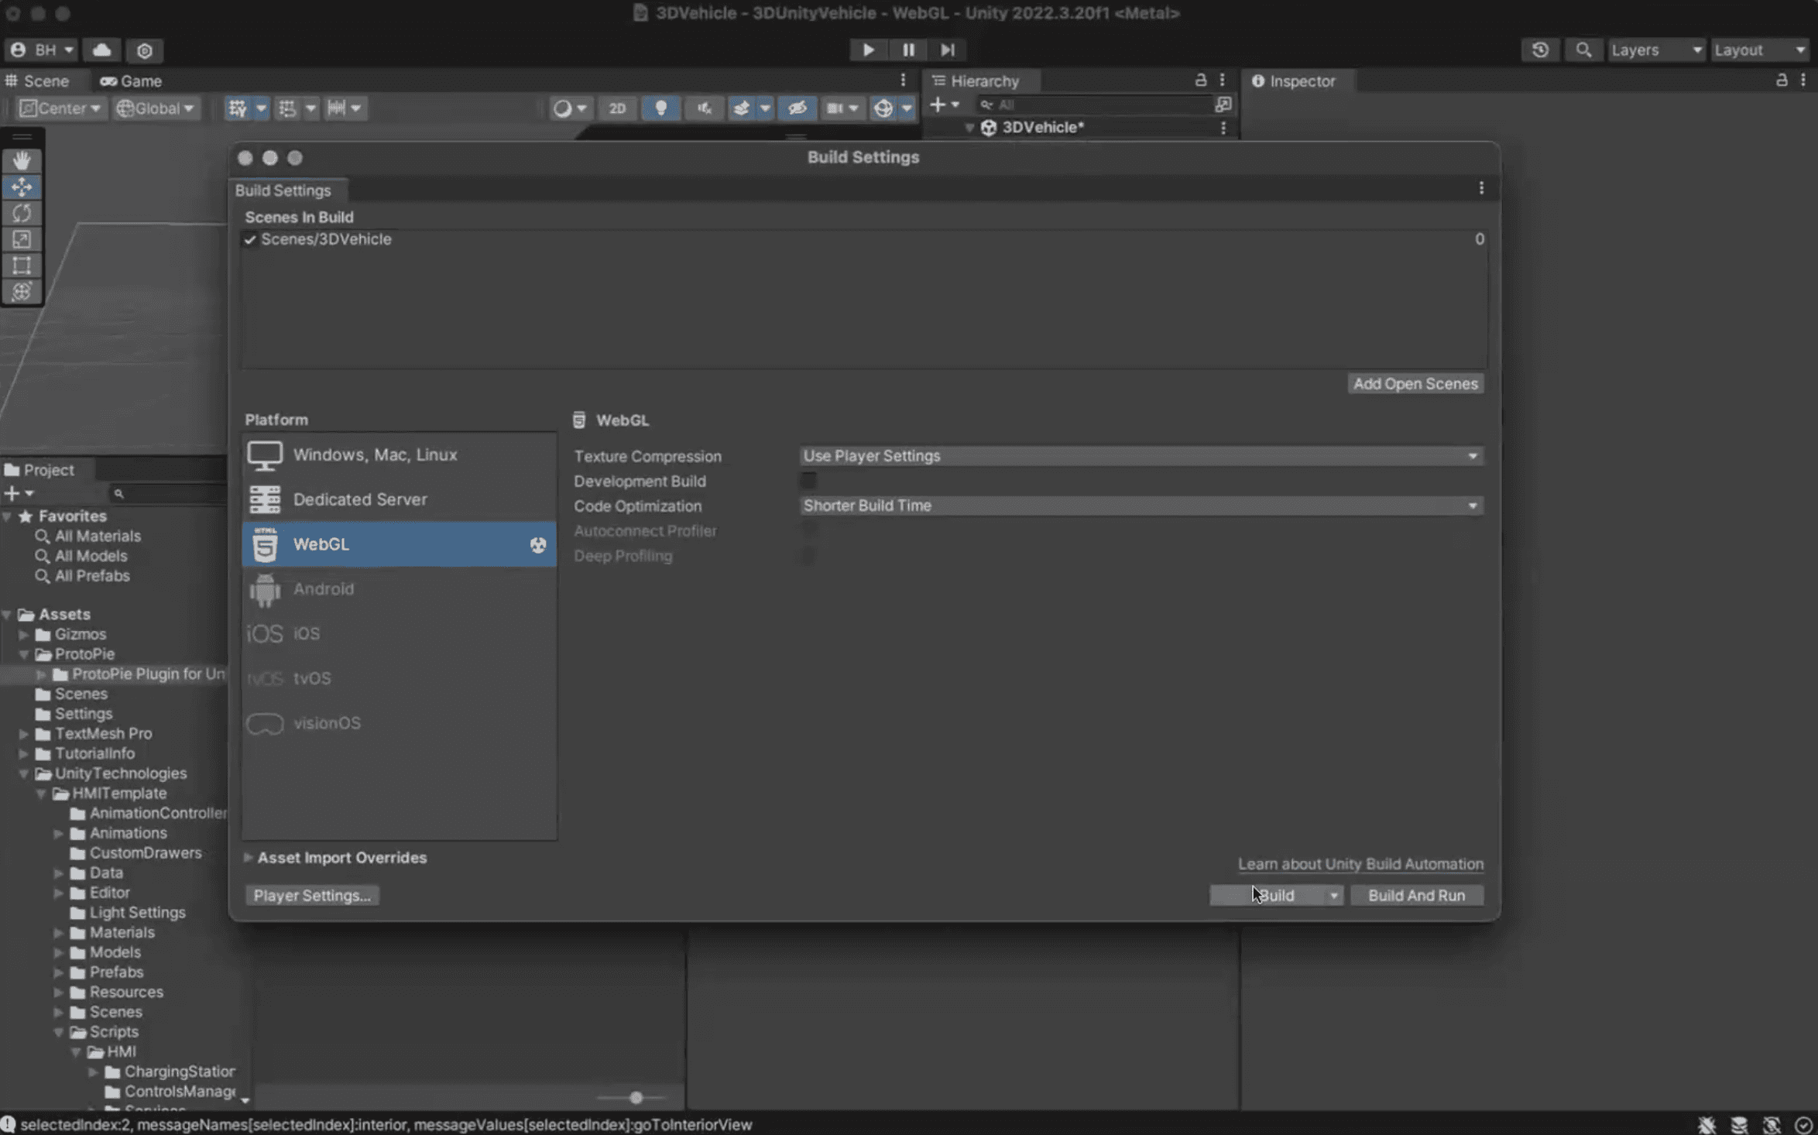Screen dimensions: 1818x1135
Task: Open the editor search with the magnifier icon
Action: click(1583, 50)
